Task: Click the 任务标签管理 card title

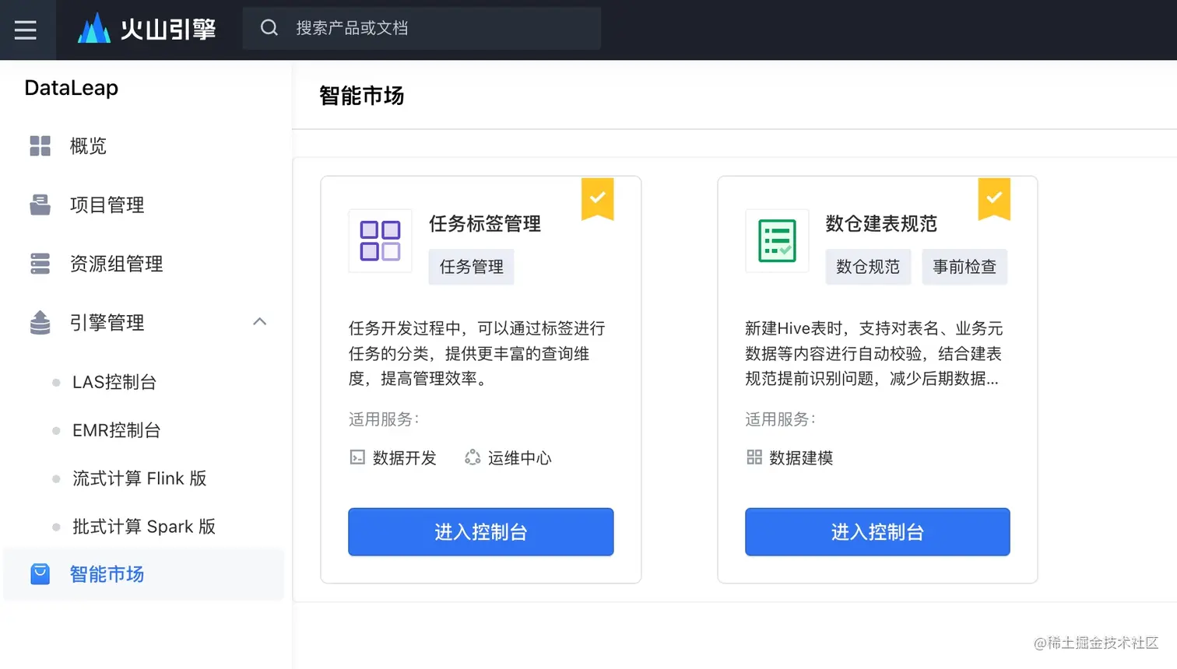Action: click(485, 224)
